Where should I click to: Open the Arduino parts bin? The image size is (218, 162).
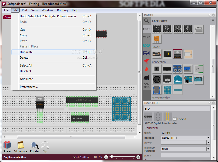click(146, 45)
